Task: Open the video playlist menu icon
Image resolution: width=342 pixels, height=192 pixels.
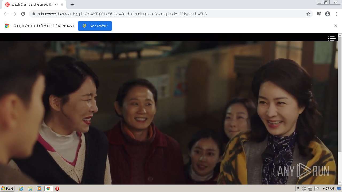Action: [332, 38]
